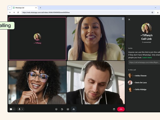
Task: Select the video tile of woman with glasses
Action: pos(37,83)
